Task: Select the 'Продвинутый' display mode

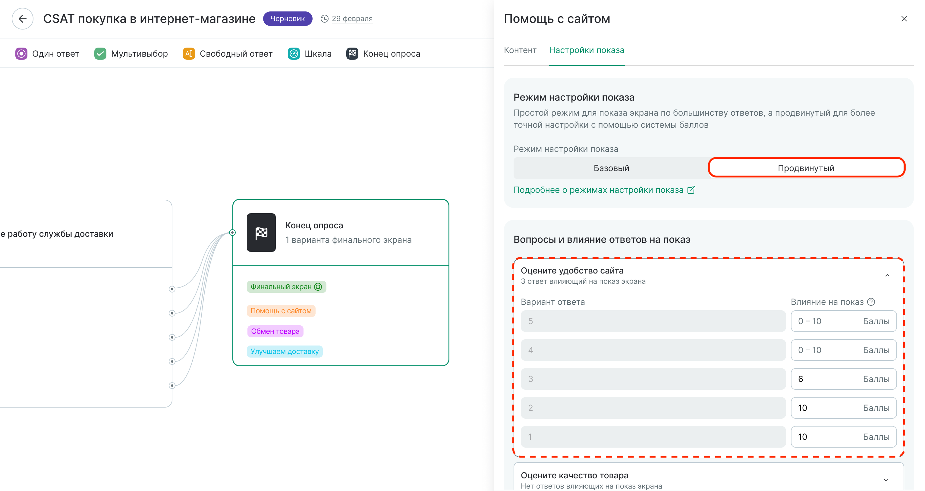Action: (x=806, y=168)
